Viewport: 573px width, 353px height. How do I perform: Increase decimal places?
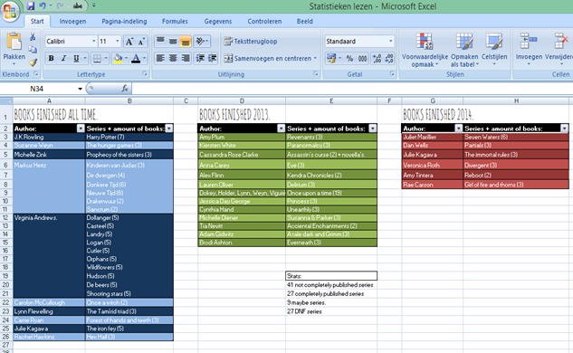tap(377, 59)
